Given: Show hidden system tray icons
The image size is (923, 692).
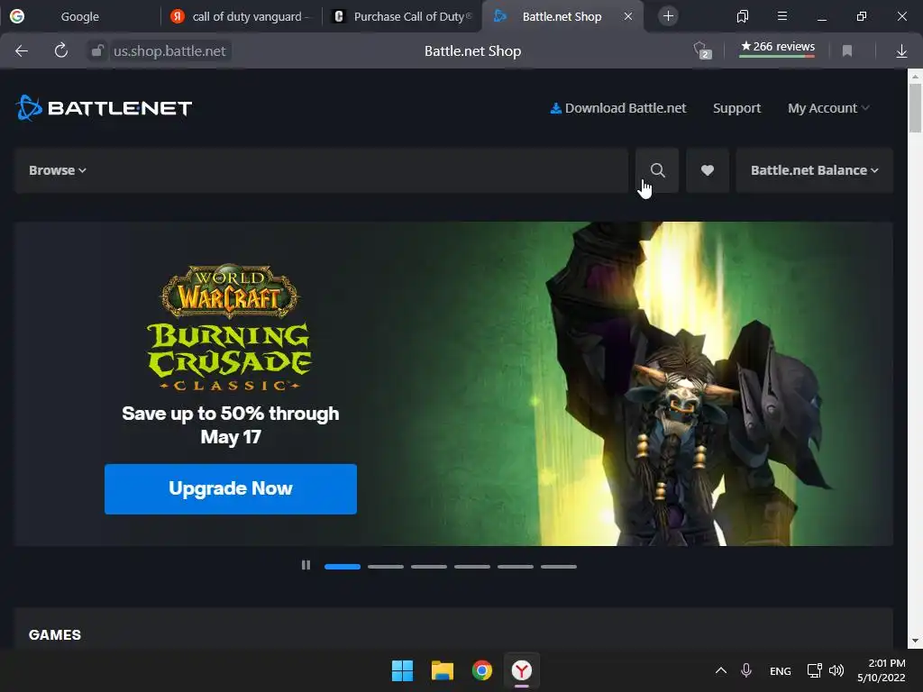Looking at the screenshot, I should (720, 670).
